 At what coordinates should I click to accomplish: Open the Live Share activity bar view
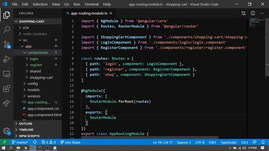click(x=7, y=103)
